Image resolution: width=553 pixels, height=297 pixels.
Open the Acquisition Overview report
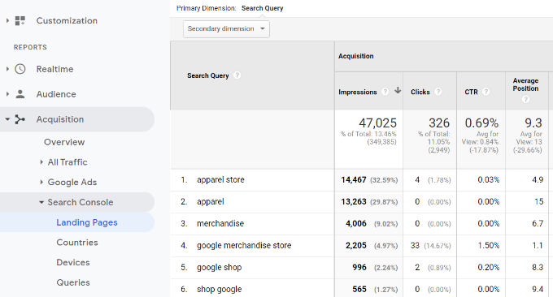click(64, 142)
